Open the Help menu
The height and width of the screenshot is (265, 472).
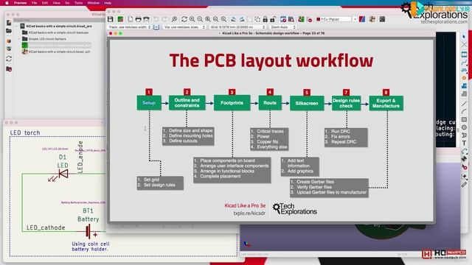point(108,3)
